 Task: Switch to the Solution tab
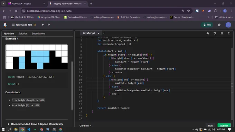(23, 34)
